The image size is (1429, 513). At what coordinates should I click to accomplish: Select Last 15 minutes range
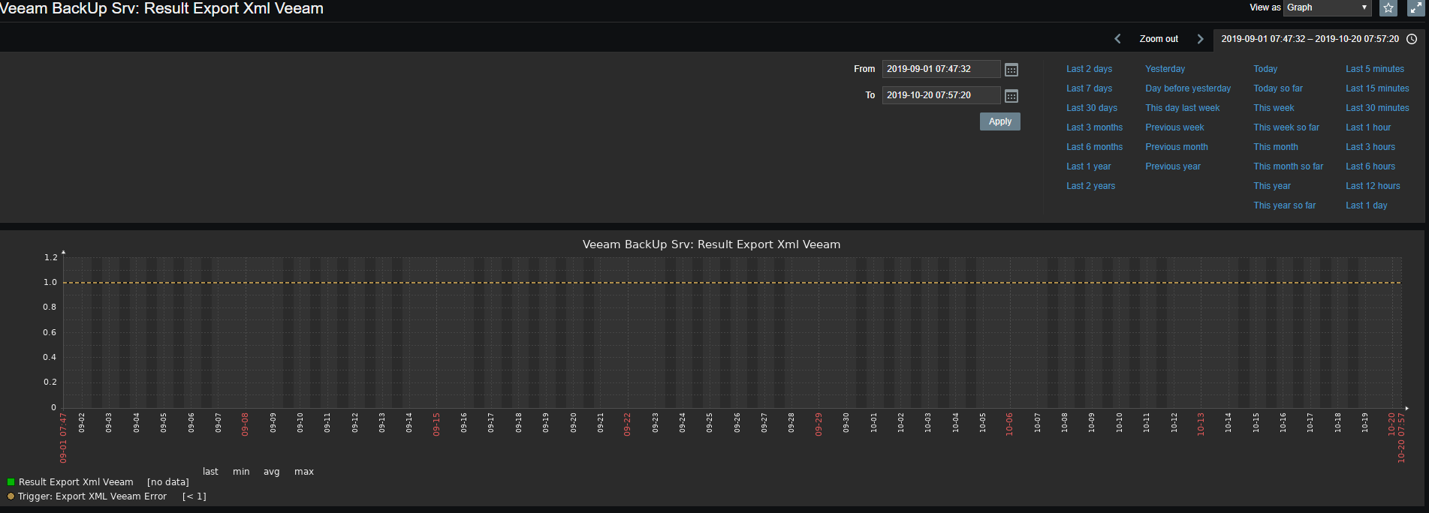click(1377, 88)
